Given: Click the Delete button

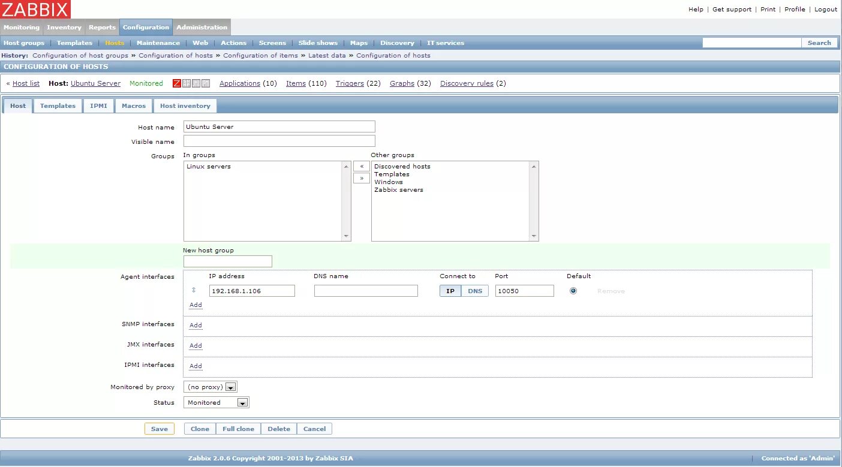Looking at the screenshot, I should tap(279, 429).
